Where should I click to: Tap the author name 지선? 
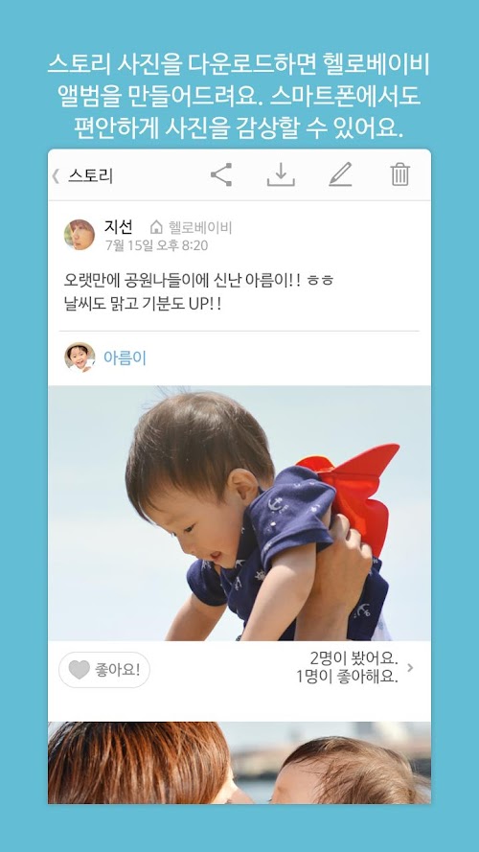tap(119, 226)
